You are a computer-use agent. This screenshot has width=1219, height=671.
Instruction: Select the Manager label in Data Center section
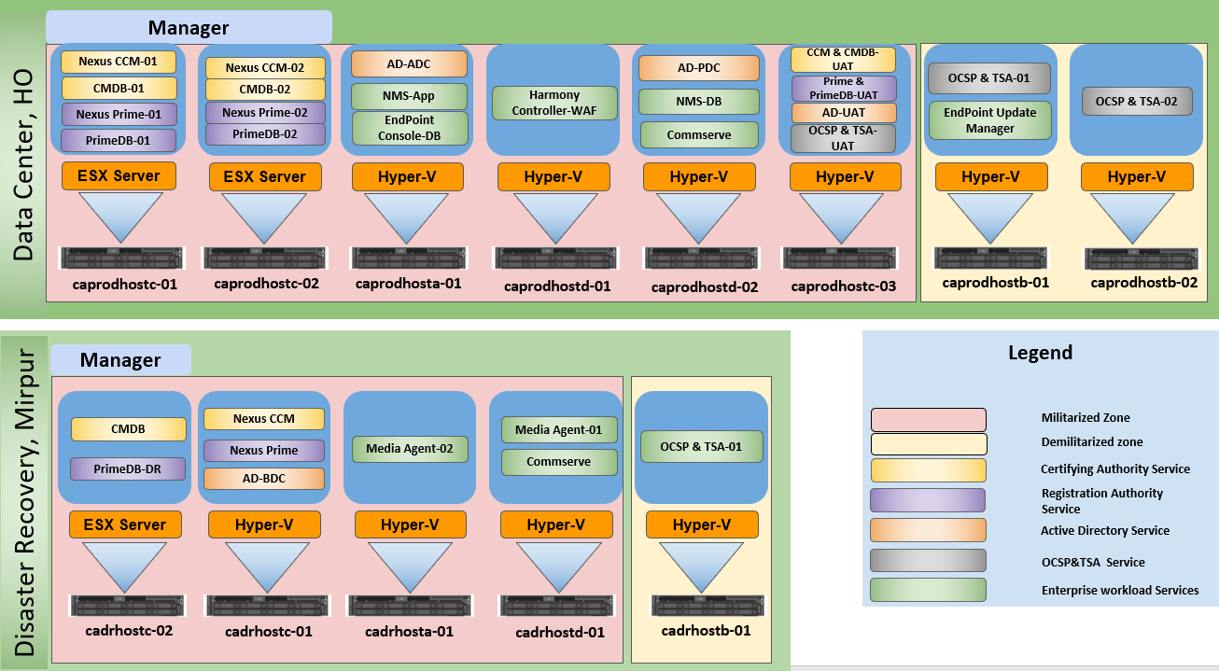[189, 28]
